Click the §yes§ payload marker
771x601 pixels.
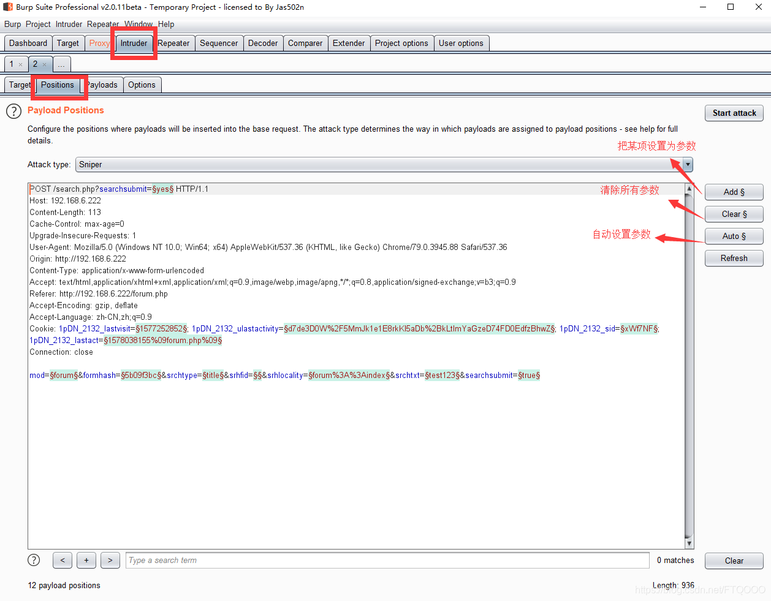tap(163, 189)
